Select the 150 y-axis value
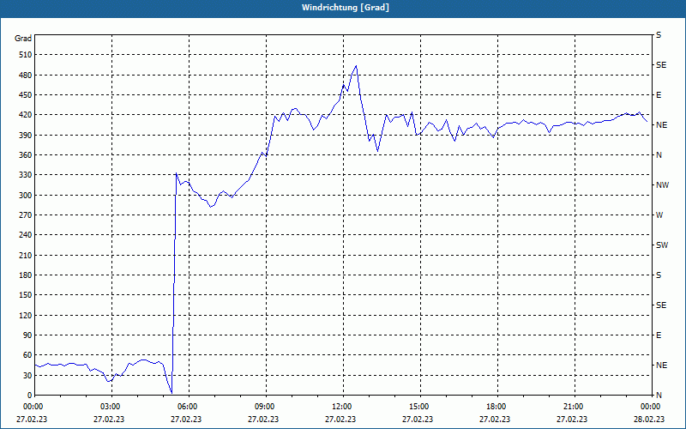The width and height of the screenshot is (686, 429). [x=26, y=295]
